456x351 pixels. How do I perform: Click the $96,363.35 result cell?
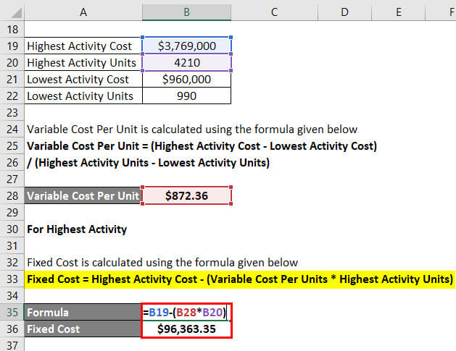point(186,329)
